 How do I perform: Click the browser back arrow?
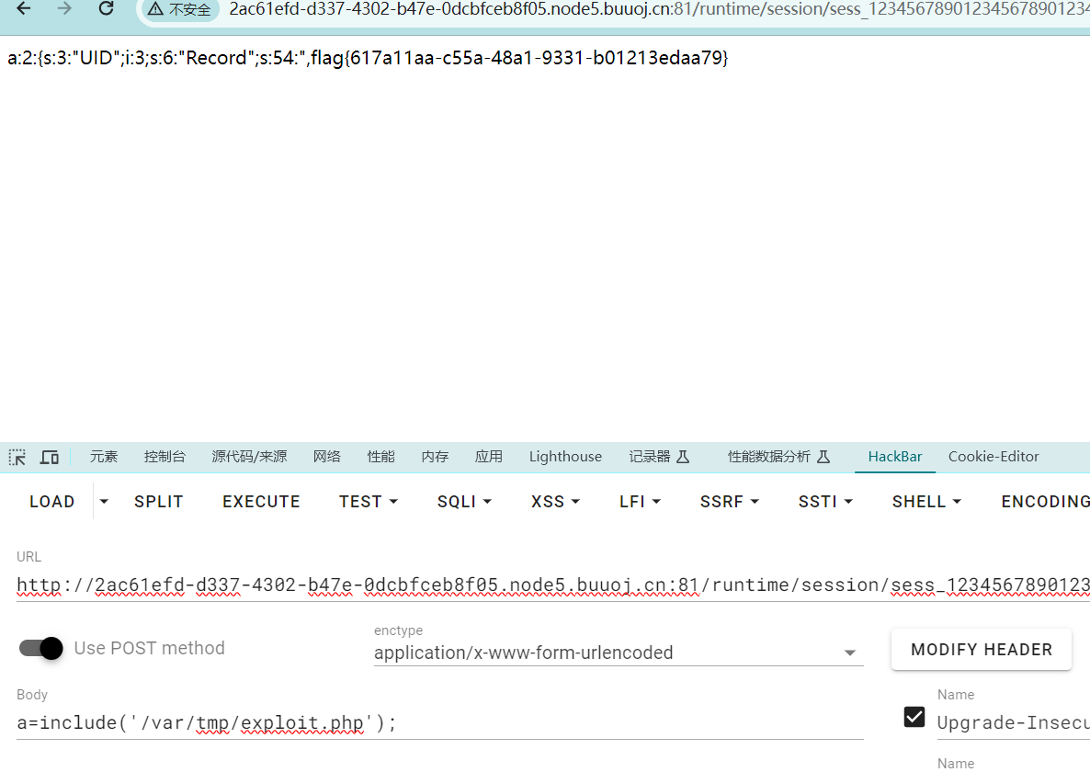(x=24, y=9)
